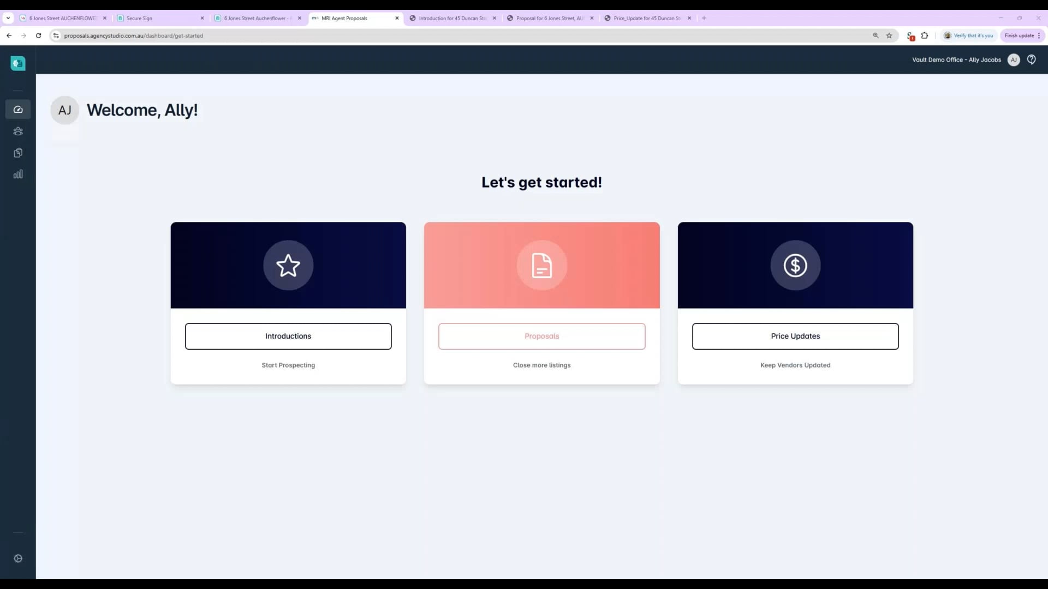Image resolution: width=1048 pixels, height=589 pixels.
Task: Open the contacts people sidebar icon
Action: (x=18, y=131)
